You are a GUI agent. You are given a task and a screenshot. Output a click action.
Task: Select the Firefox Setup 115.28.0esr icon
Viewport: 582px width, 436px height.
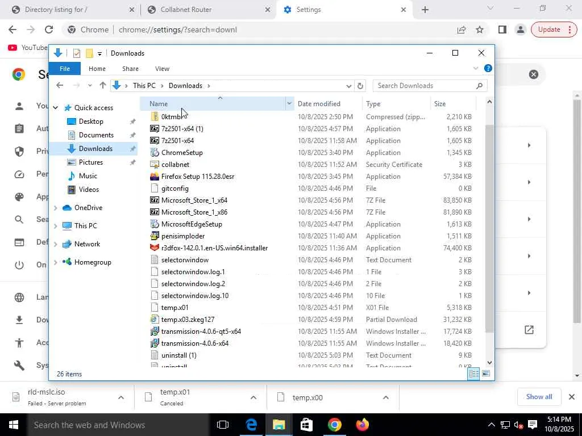[155, 177]
